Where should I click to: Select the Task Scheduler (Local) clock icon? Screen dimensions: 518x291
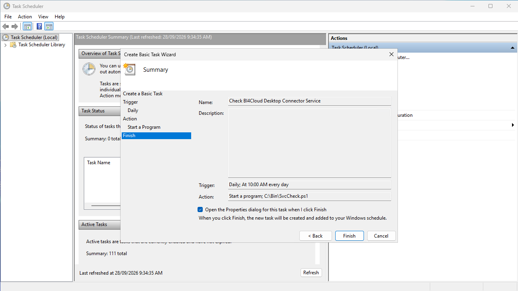(x=6, y=37)
